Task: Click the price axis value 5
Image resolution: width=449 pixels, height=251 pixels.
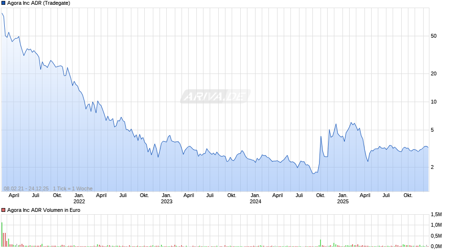Action: 432,130
